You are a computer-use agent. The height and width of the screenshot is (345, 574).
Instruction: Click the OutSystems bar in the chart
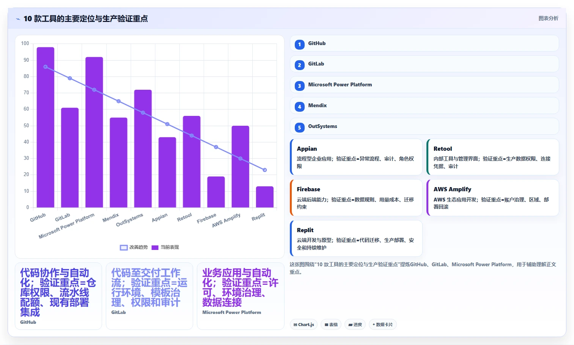pyautogui.click(x=143, y=148)
